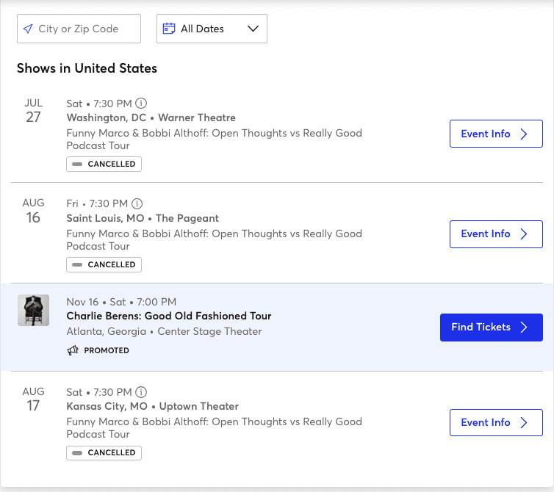This screenshot has height=492, width=554.
Task: Open info icon next to Sat 7:30 PM Washington
Action: 141,104
